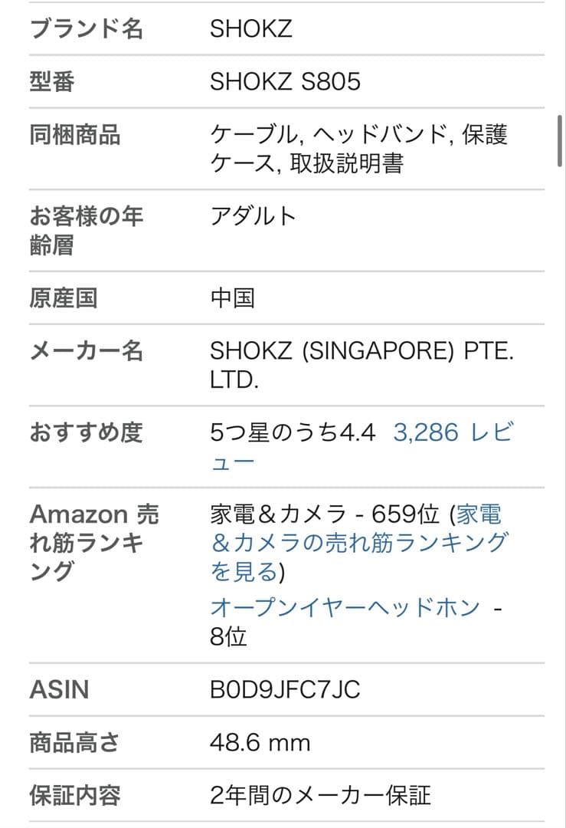566x828 pixels.
Task: Open 家電＆カメラの売れ筋ランキングを見る link
Action: (x=358, y=543)
